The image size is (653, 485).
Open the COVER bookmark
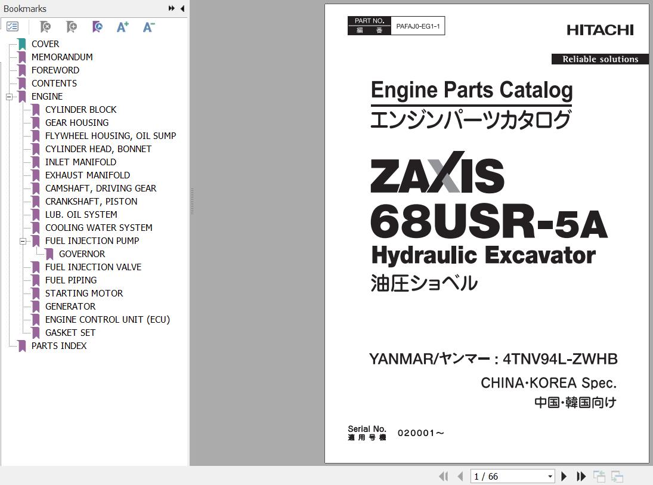click(x=45, y=44)
